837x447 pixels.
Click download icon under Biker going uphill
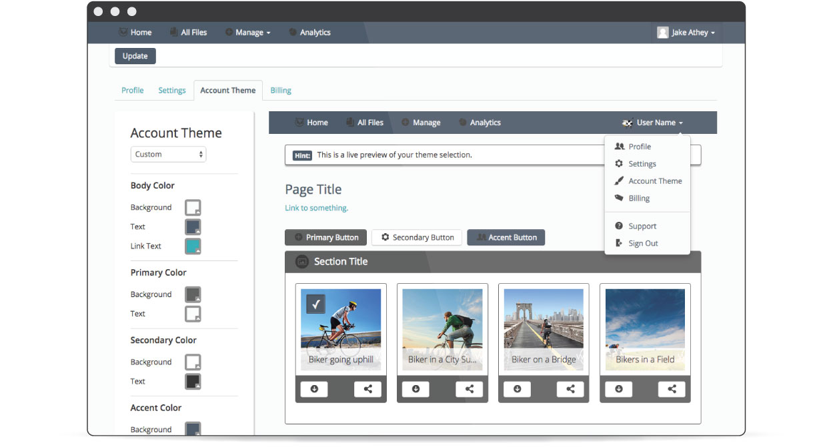[314, 389]
